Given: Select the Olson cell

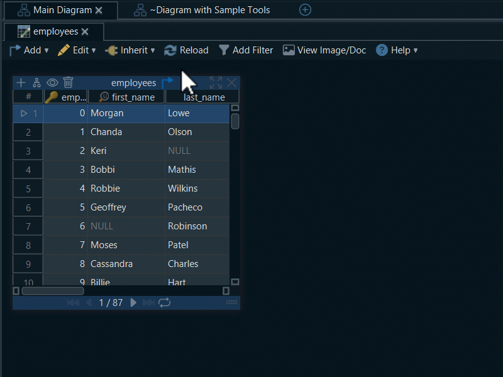Looking at the screenshot, I should (x=197, y=132).
